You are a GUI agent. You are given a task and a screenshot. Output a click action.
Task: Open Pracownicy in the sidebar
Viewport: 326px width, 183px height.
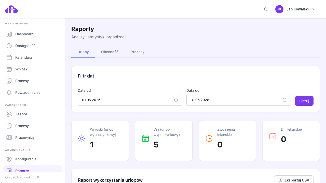click(x=32, y=138)
